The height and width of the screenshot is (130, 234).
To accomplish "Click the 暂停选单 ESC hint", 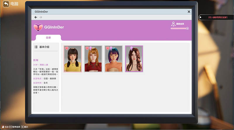I will point(14,127).
